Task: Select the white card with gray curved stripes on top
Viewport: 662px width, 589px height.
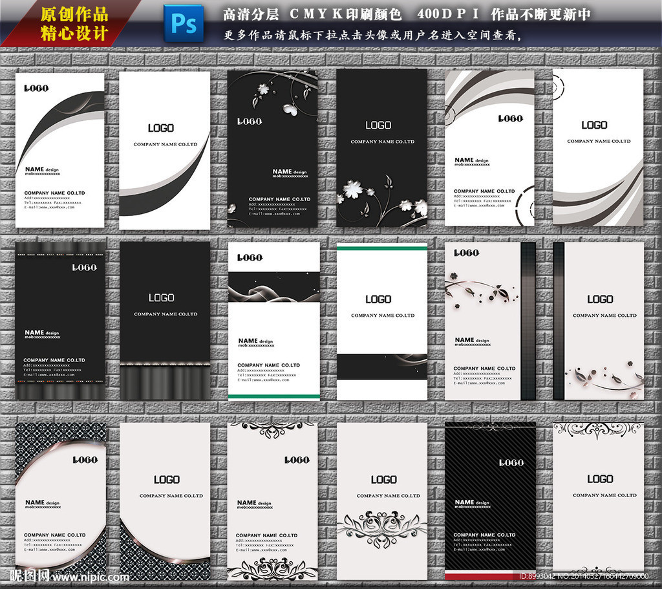Action: click(490, 148)
